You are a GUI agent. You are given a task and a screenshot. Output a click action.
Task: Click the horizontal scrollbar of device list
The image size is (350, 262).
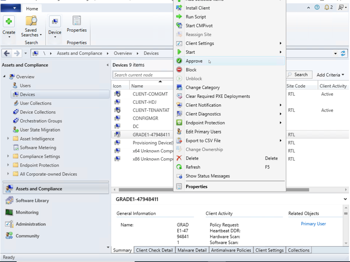(214, 190)
